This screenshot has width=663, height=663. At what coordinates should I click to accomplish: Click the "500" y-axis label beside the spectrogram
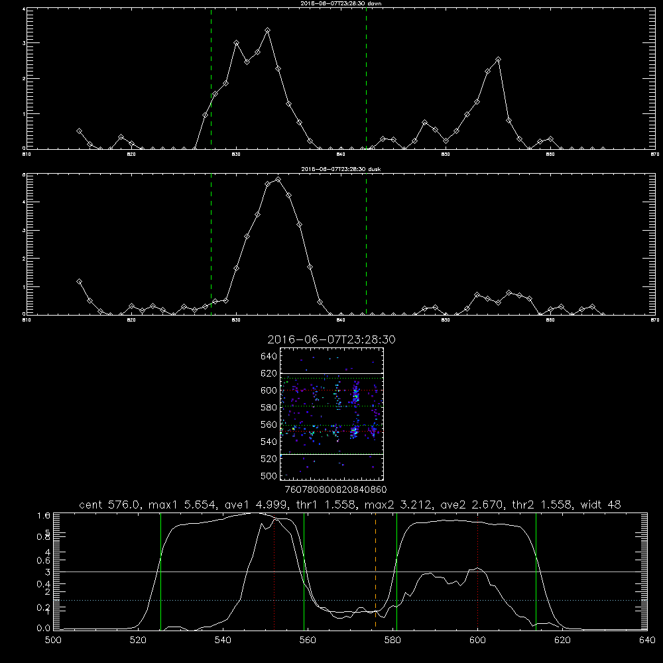pyautogui.click(x=269, y=475)
